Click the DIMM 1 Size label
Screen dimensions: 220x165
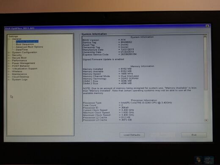(90, 81)
